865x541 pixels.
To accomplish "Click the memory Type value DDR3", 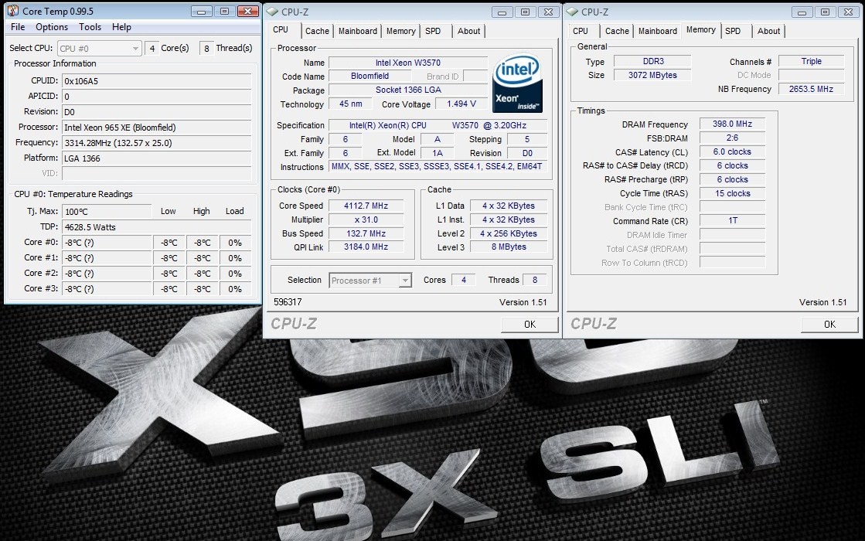I will (x=652, y=61).
